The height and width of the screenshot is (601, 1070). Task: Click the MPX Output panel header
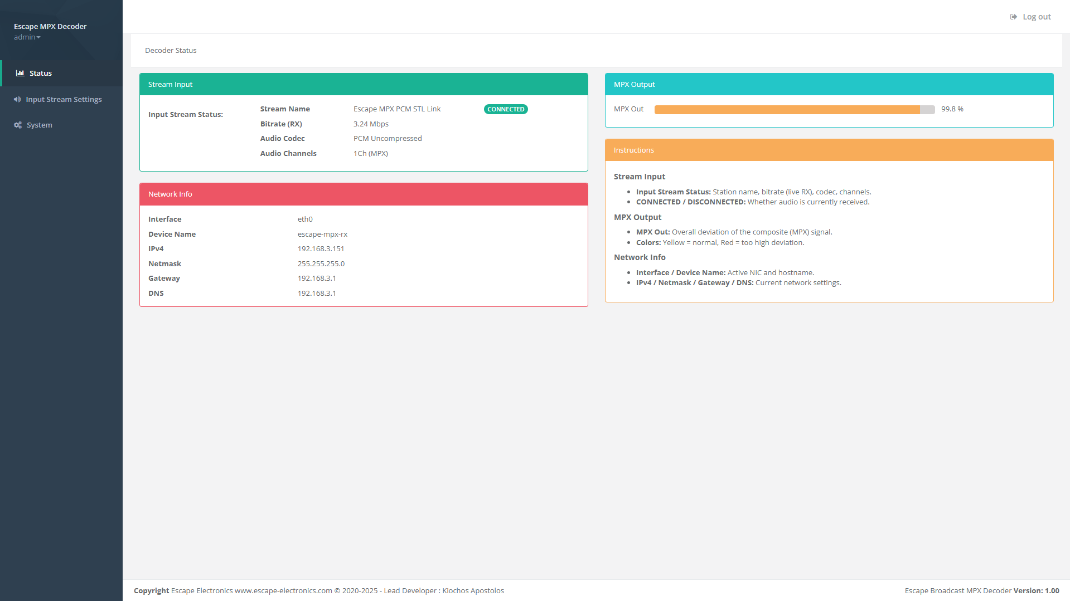(x=829, y=84)
